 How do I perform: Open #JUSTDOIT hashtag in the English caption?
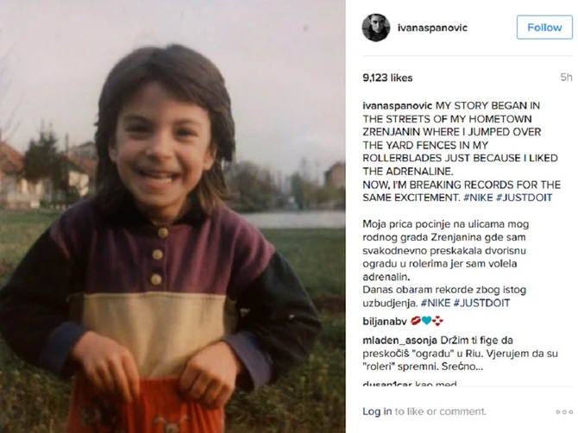coord(537,197)
